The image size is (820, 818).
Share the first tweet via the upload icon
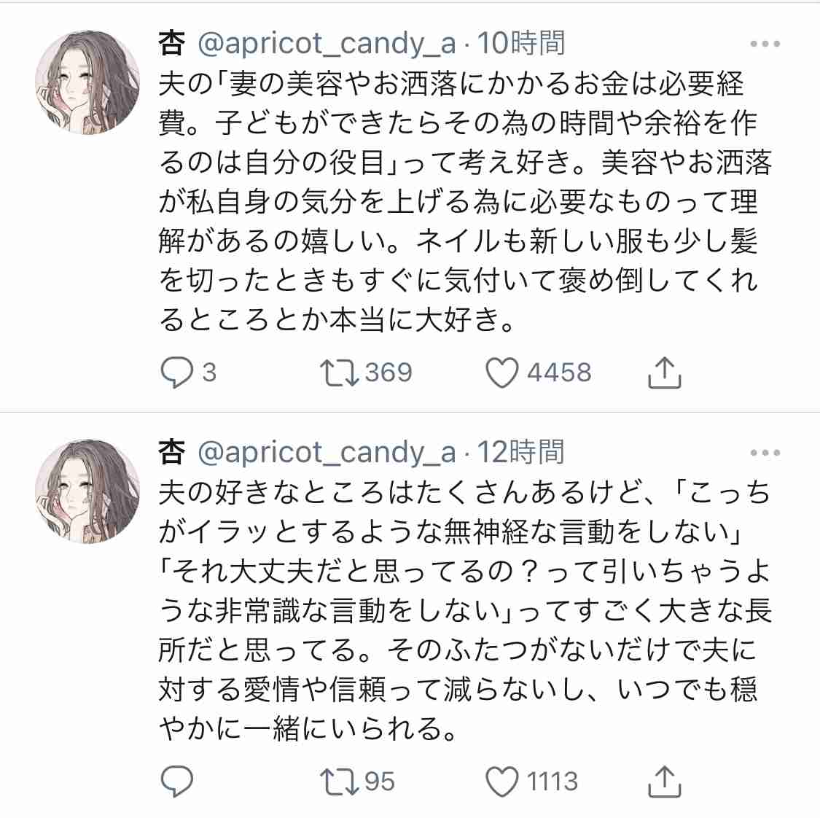(665, 373)
